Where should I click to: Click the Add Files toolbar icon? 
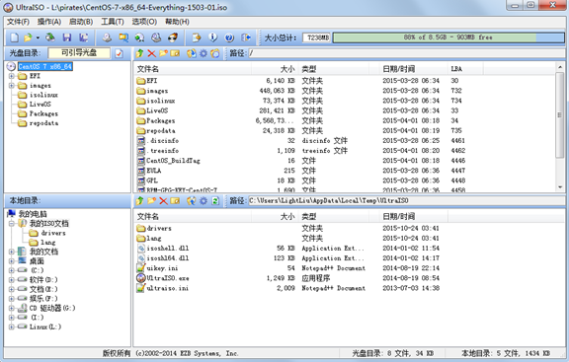(x=197, y=37)
